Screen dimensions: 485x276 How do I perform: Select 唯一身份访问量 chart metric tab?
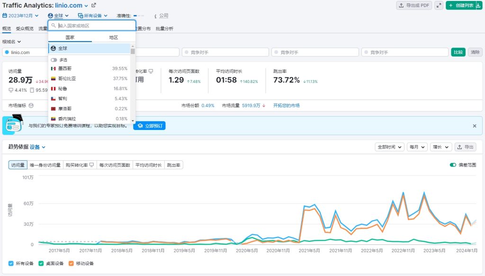pos(45,165)
